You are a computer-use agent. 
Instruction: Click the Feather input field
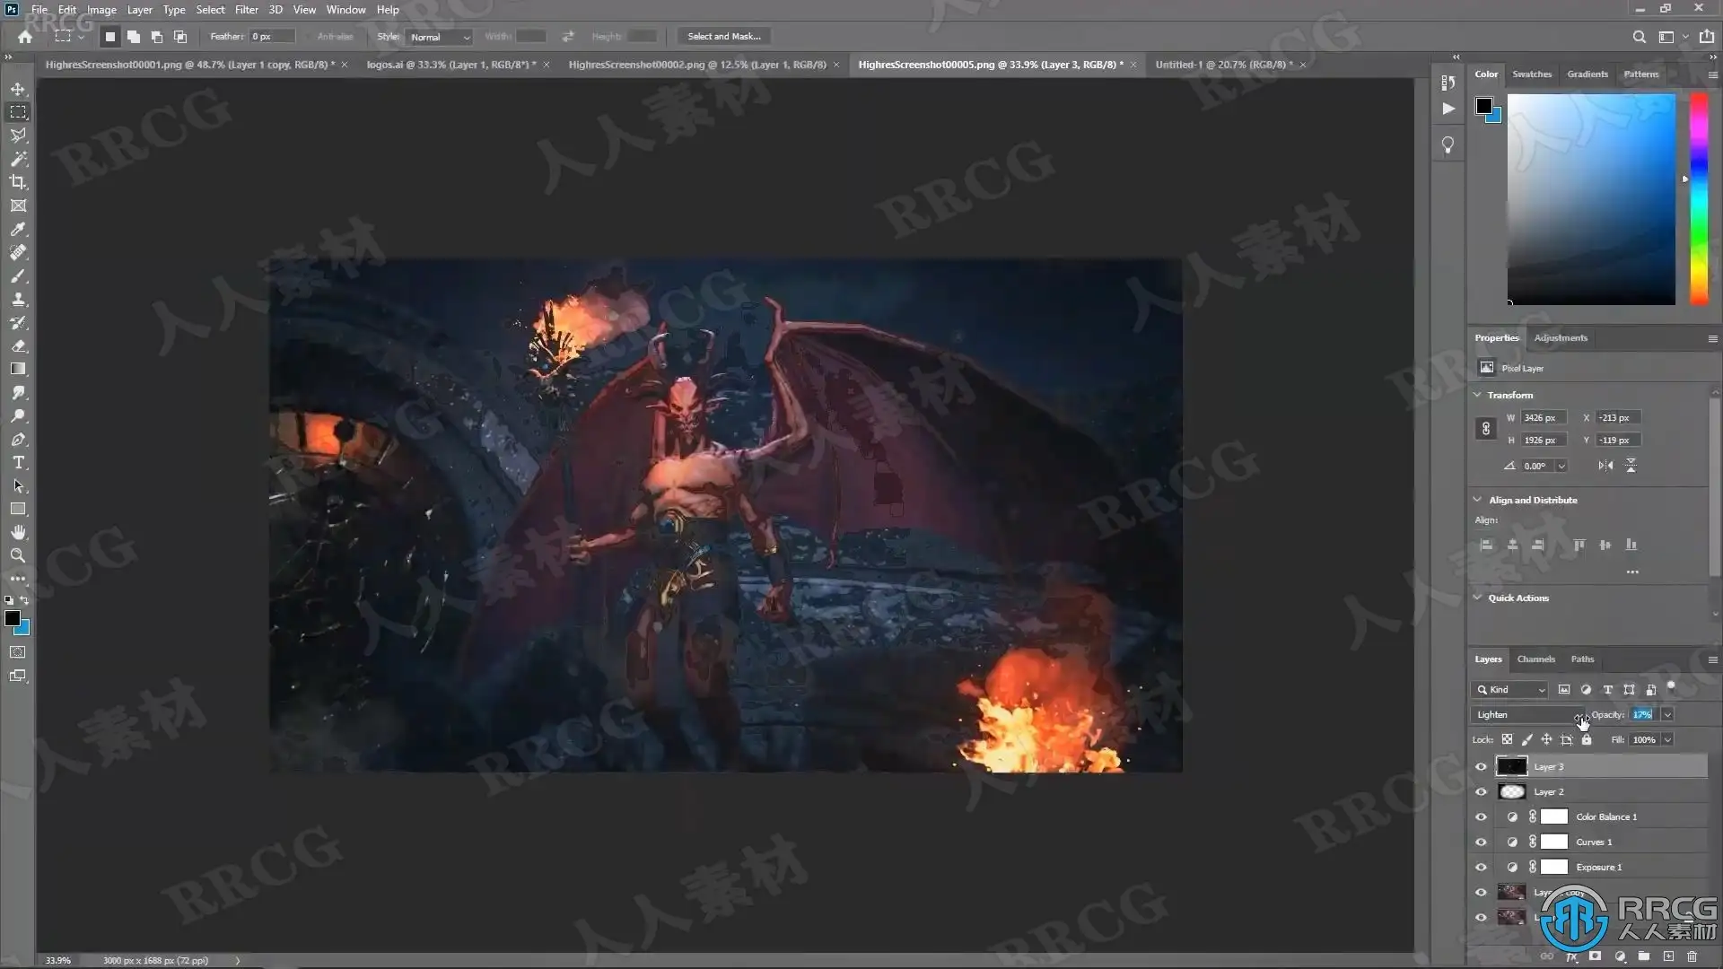272,37
